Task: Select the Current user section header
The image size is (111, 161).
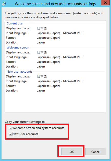Action: pos(15,23)
